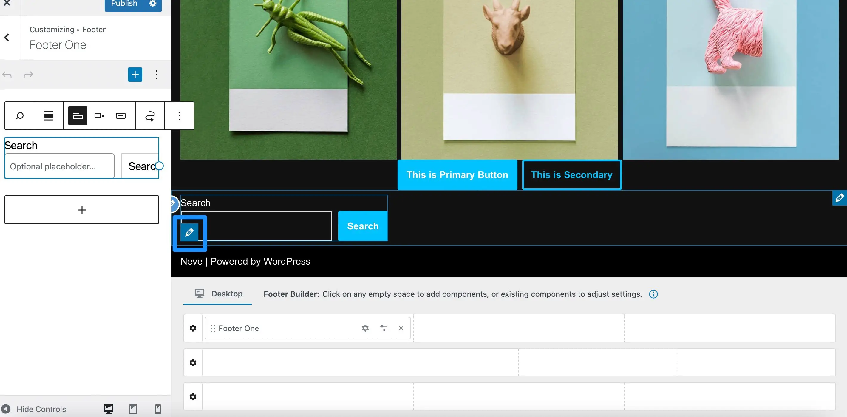Toggle the redo action button
Viewport: 847px width, 417px height.
(28, 75)
